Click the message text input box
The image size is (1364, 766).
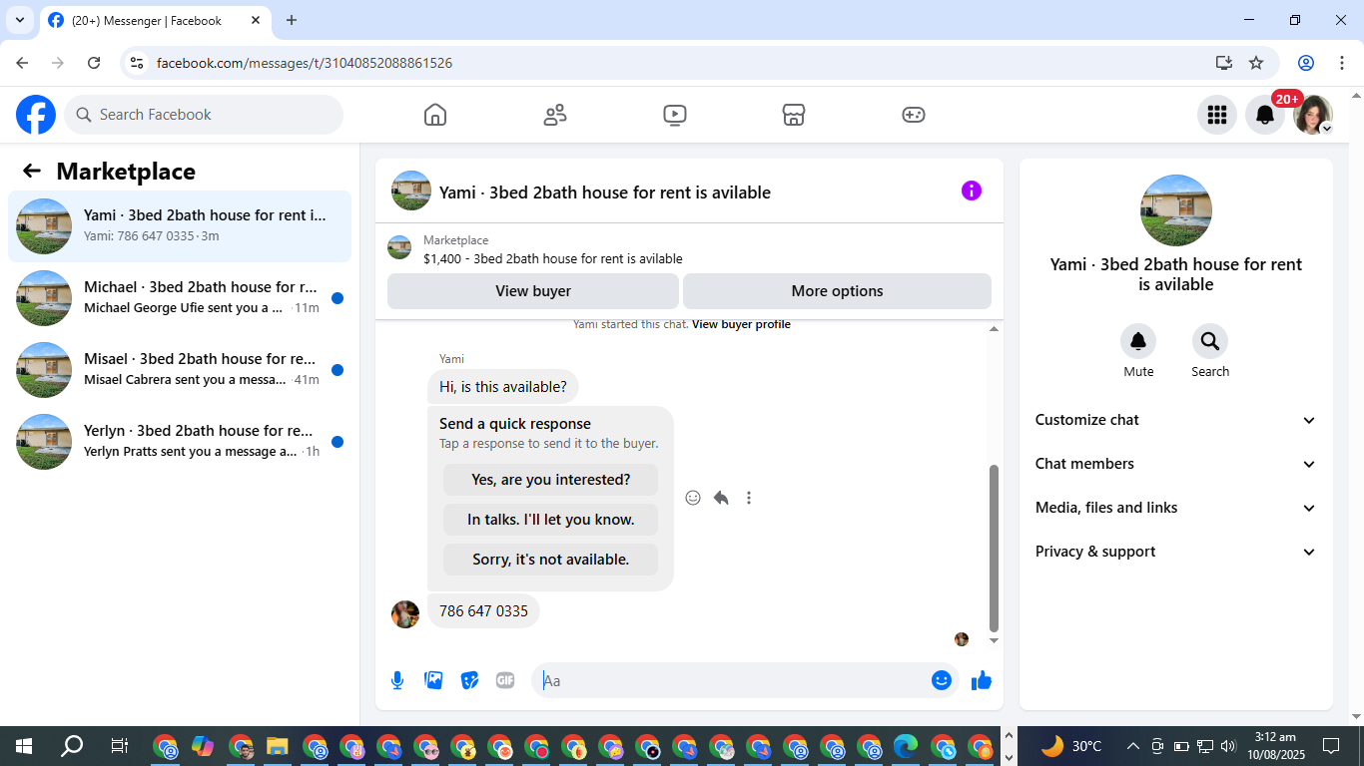click(734, 680)
